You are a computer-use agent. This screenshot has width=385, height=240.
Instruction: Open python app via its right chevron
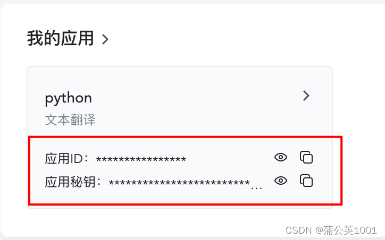[x=306, y=96]
